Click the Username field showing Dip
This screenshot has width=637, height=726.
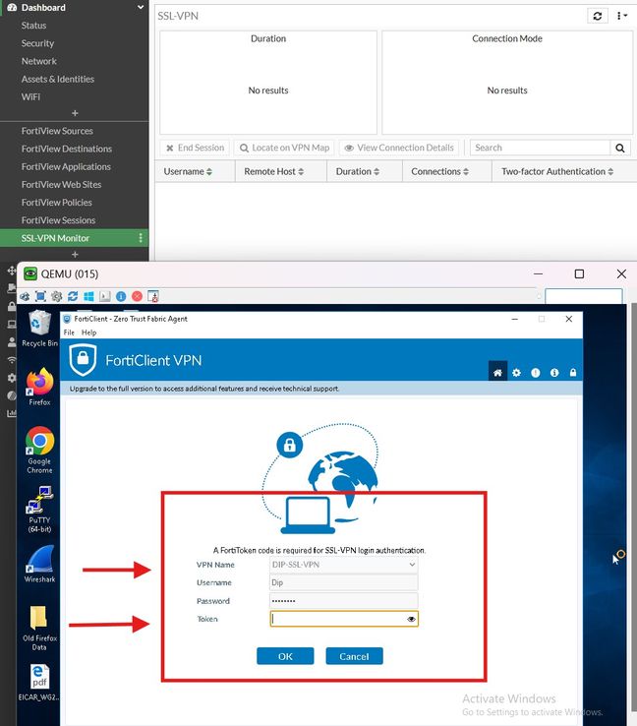pyautogui.click(x=344, y=582)
